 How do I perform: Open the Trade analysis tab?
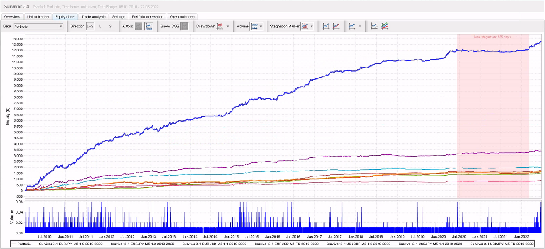click(93, 17)
